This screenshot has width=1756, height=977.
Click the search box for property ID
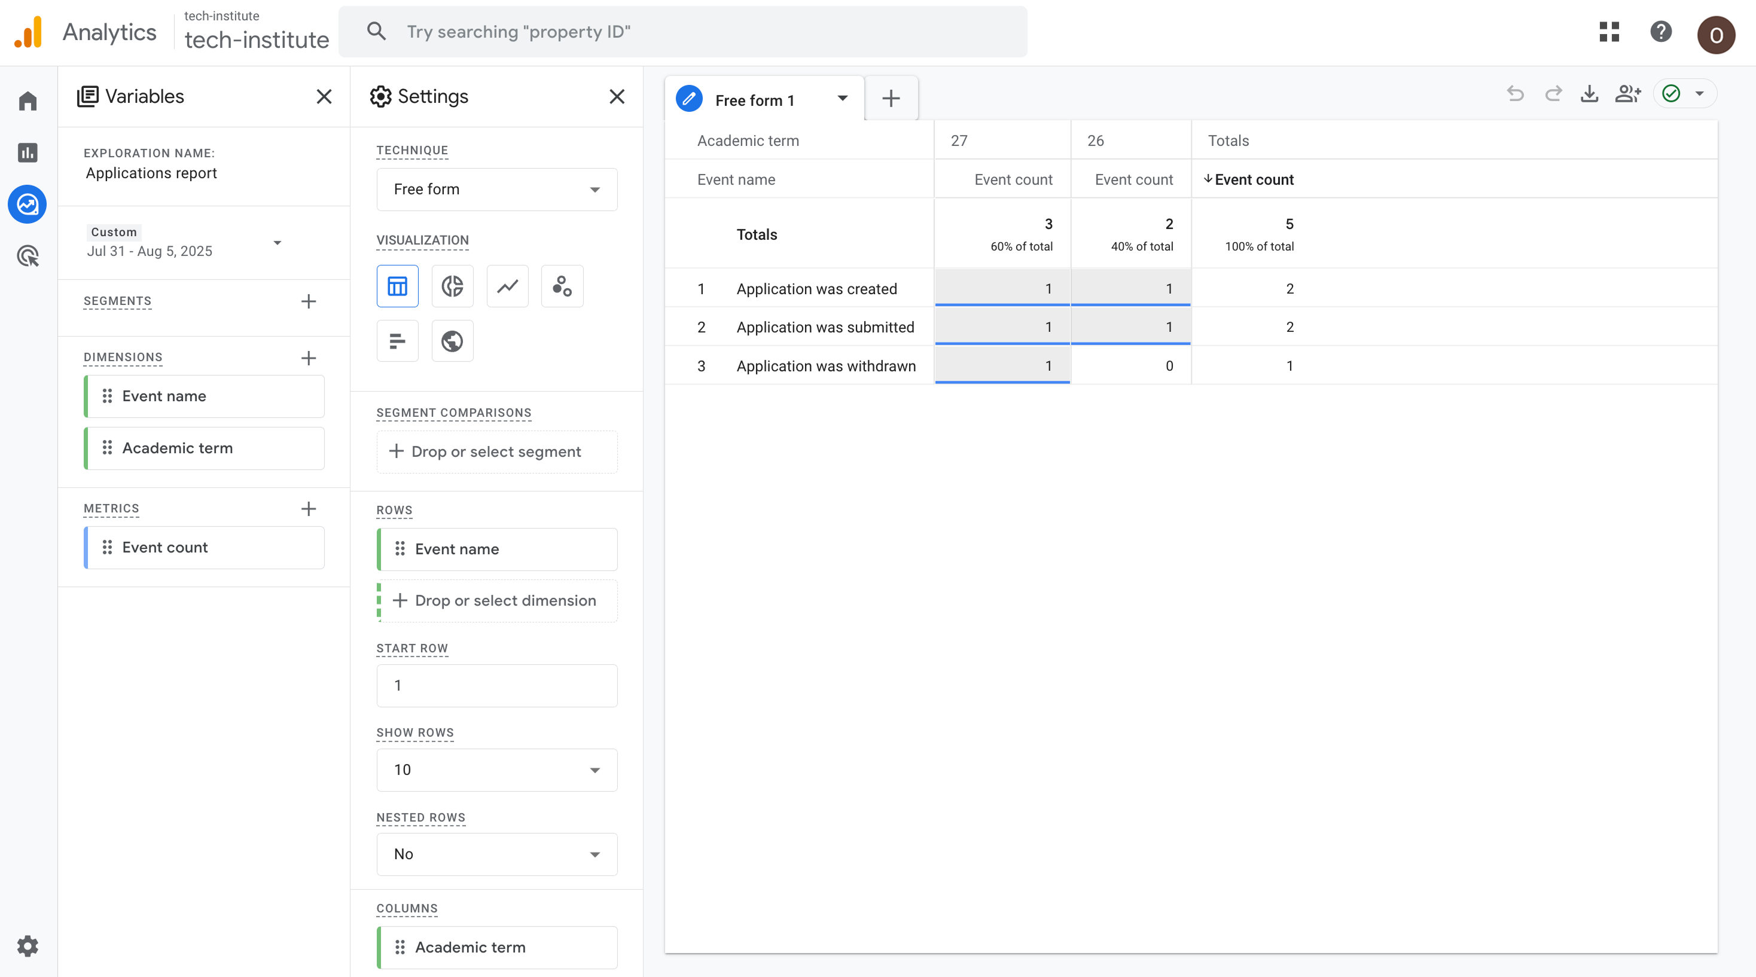(682, 32)
